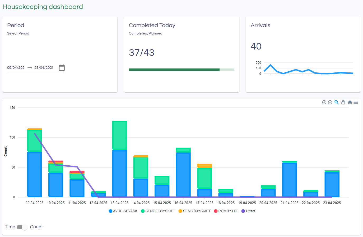Click the Arrivals sparkline chart
Image resolution: width=363 pixels, height=237 pixels.
(306, 69)
